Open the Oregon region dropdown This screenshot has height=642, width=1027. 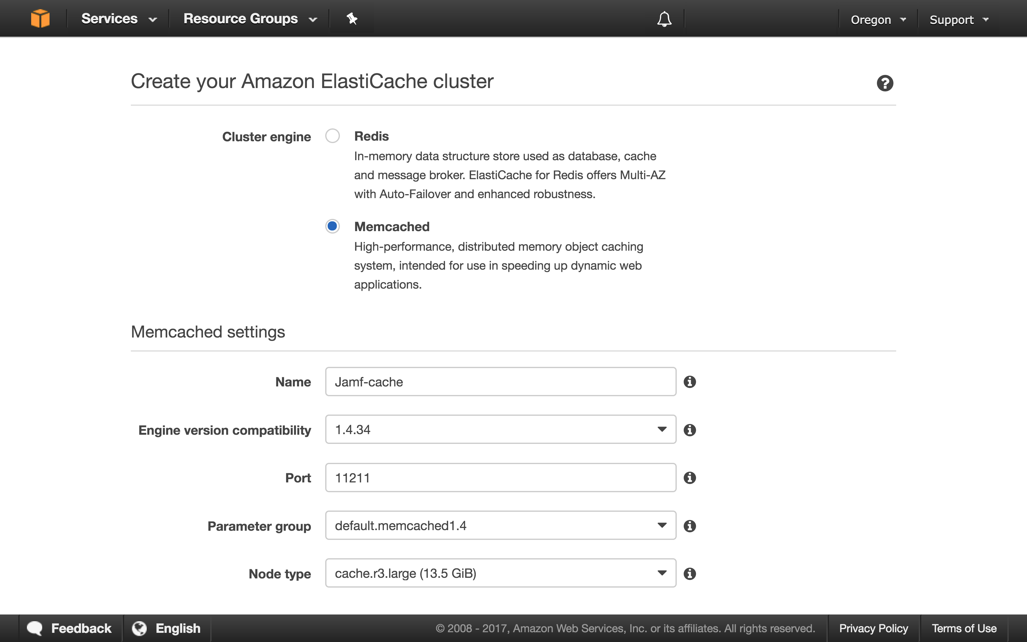878,20
